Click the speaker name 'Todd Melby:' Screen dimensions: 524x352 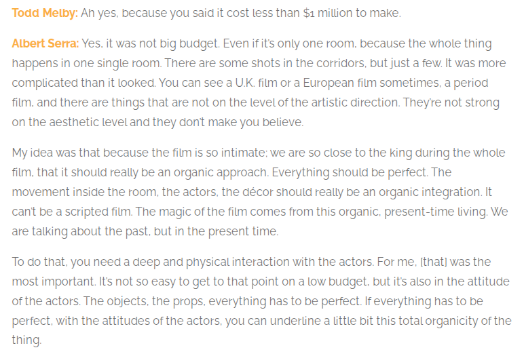(45, 13)
